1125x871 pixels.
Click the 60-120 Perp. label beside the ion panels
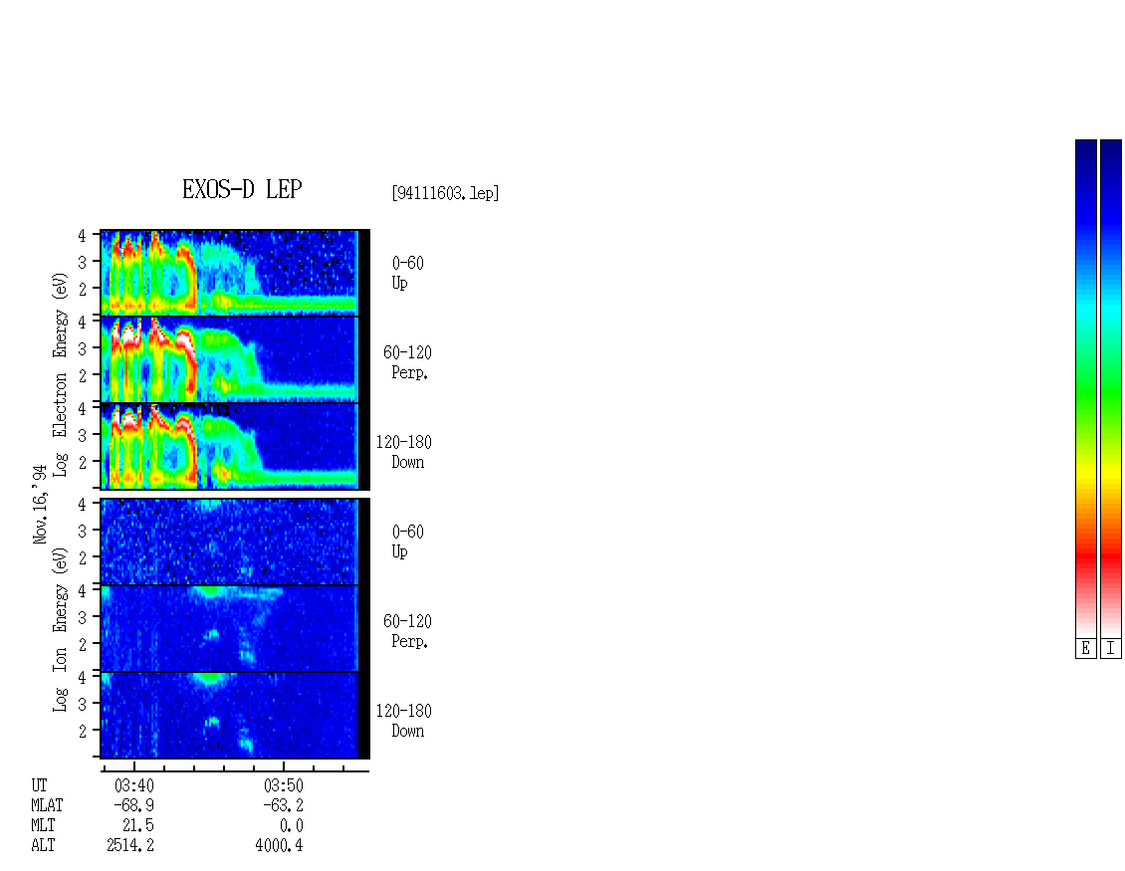pos(407,631)
